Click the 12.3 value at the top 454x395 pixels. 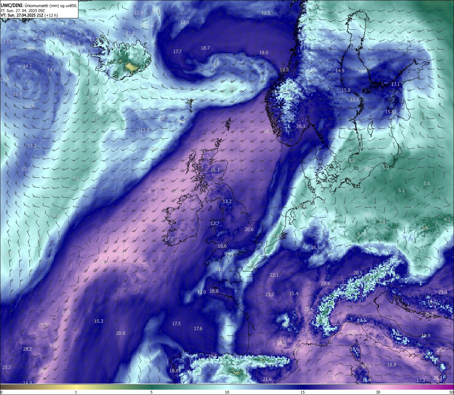(266, 13)
